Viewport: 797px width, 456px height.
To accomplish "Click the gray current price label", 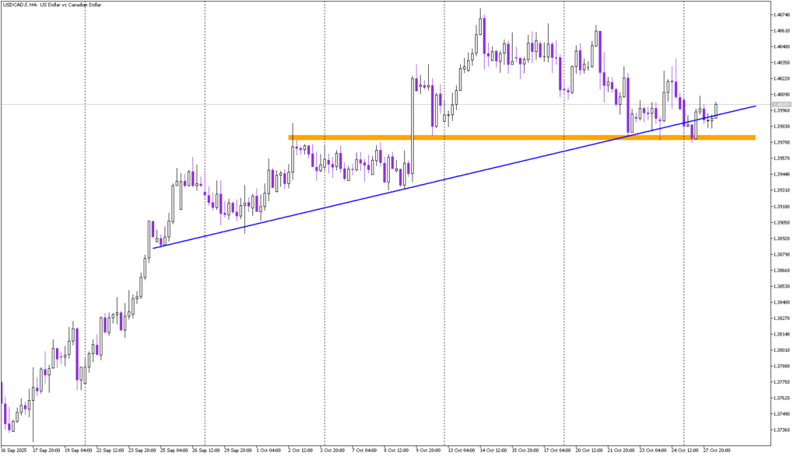I will coord(781,104).
